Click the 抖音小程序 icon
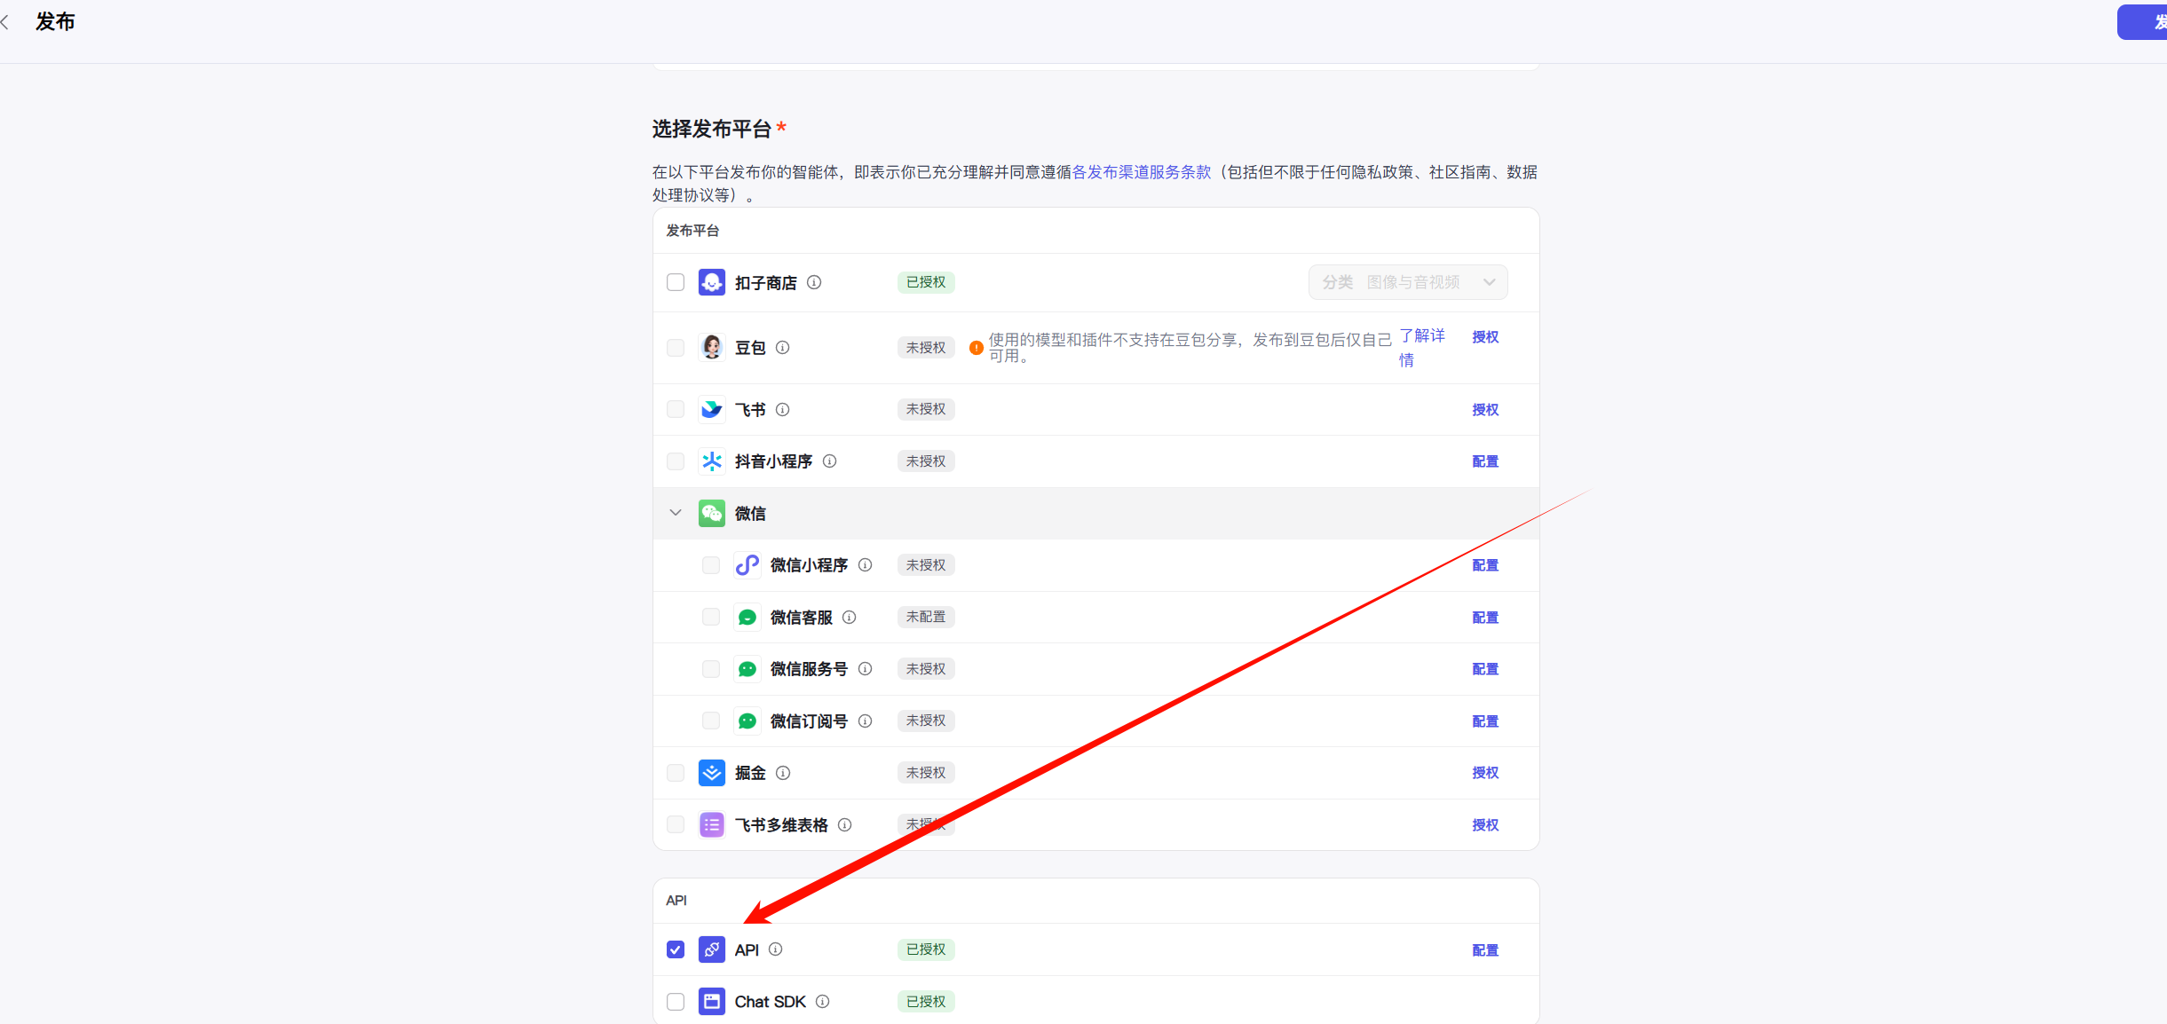2167x1024 pixels. point(712,461)
